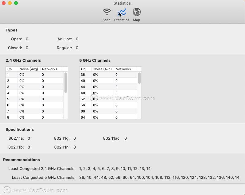245x195 pixels.
Task: Click the Scan toolbar label
Action: click(107, 20)
